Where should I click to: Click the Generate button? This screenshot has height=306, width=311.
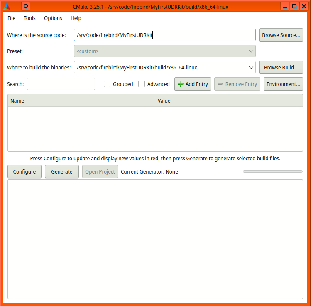(62, 171)
